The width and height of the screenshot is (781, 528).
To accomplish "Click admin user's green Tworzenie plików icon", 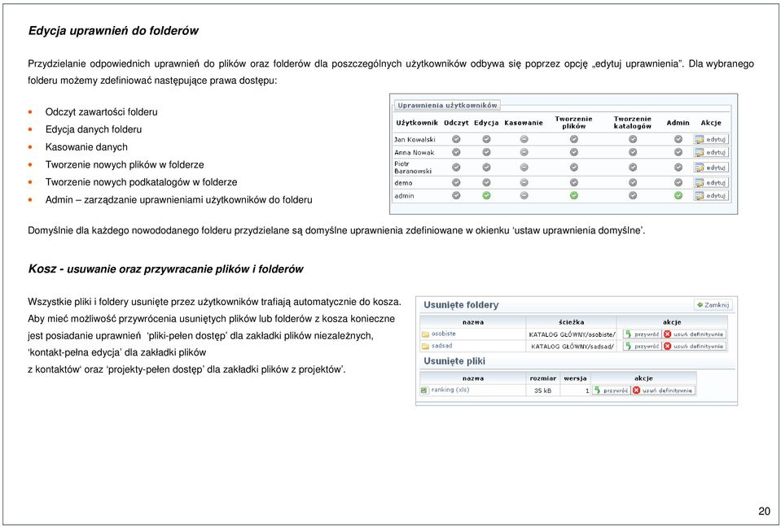I will point(574,195).
